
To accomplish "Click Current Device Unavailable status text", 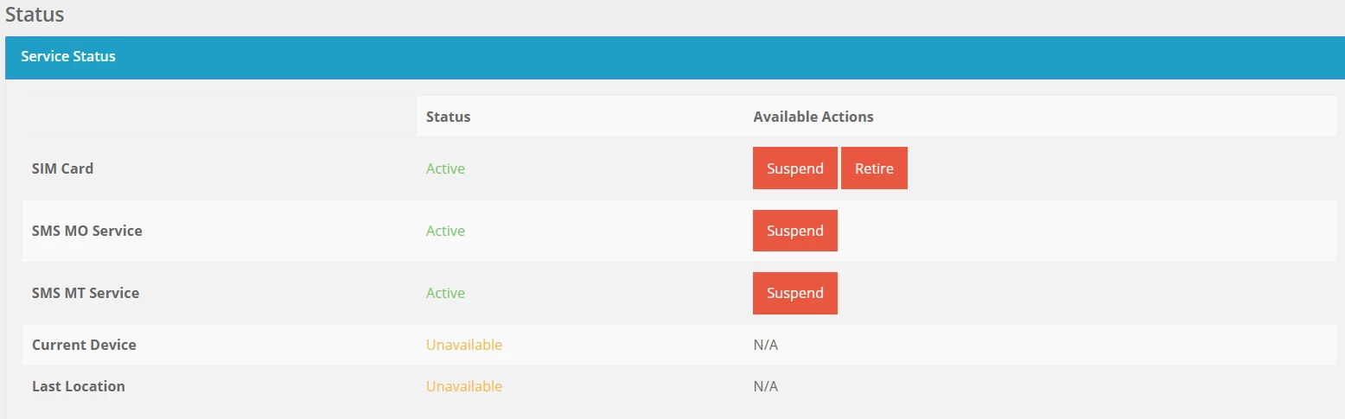I will coord(464,345).
